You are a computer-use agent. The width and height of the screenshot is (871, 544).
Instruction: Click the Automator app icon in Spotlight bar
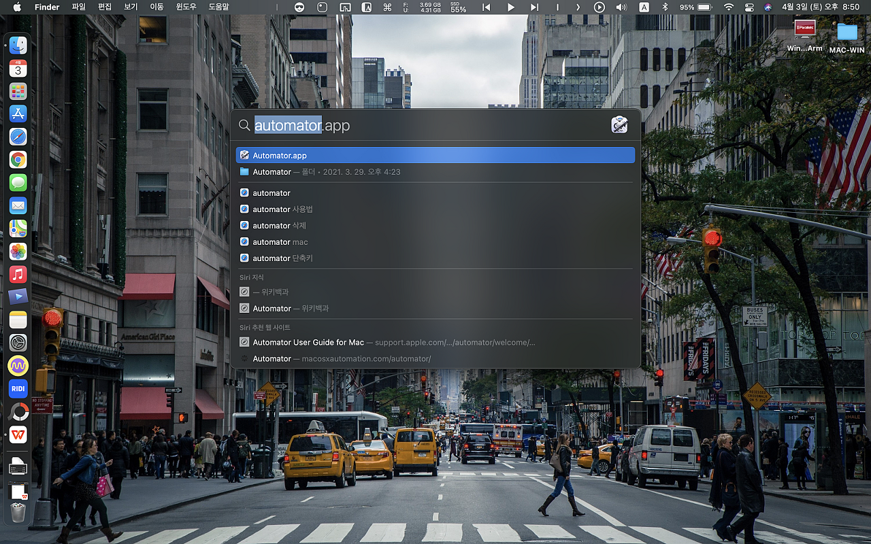[619, 124]
